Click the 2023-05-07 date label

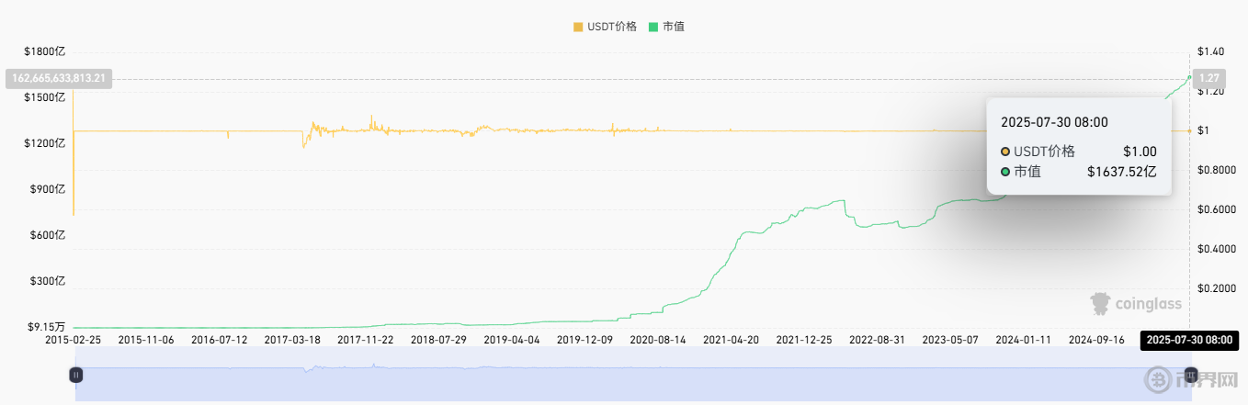click(x=950, y=340)
